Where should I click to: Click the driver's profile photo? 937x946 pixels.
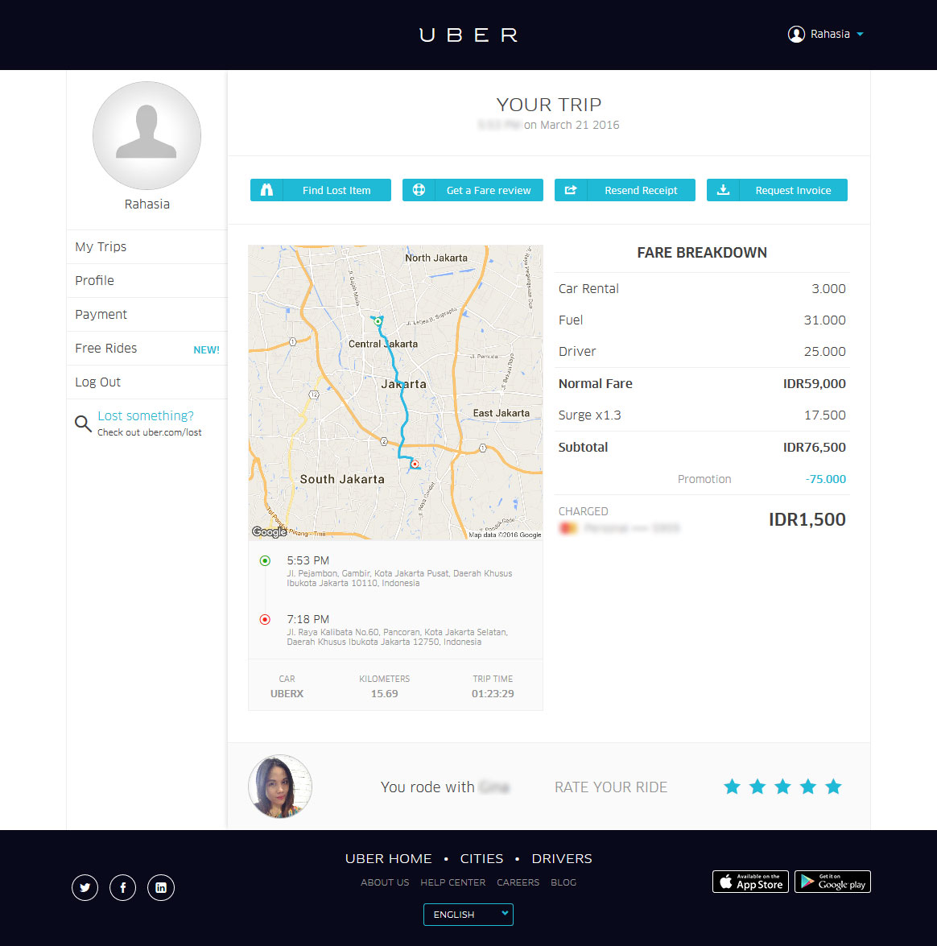(280, 786)
